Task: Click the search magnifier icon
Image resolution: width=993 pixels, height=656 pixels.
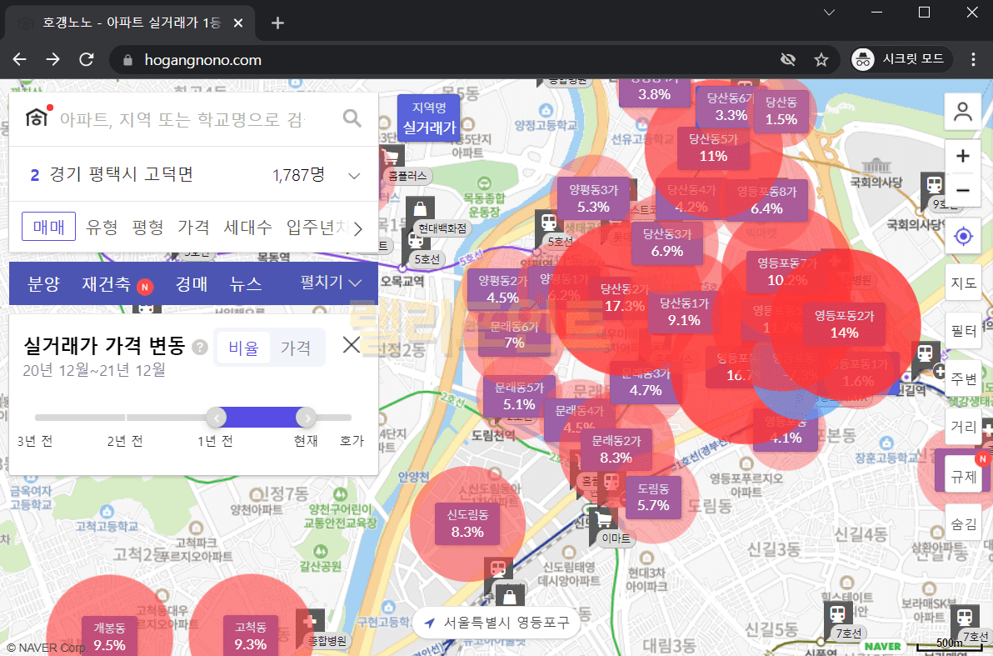Action: (x=352, y=118)
